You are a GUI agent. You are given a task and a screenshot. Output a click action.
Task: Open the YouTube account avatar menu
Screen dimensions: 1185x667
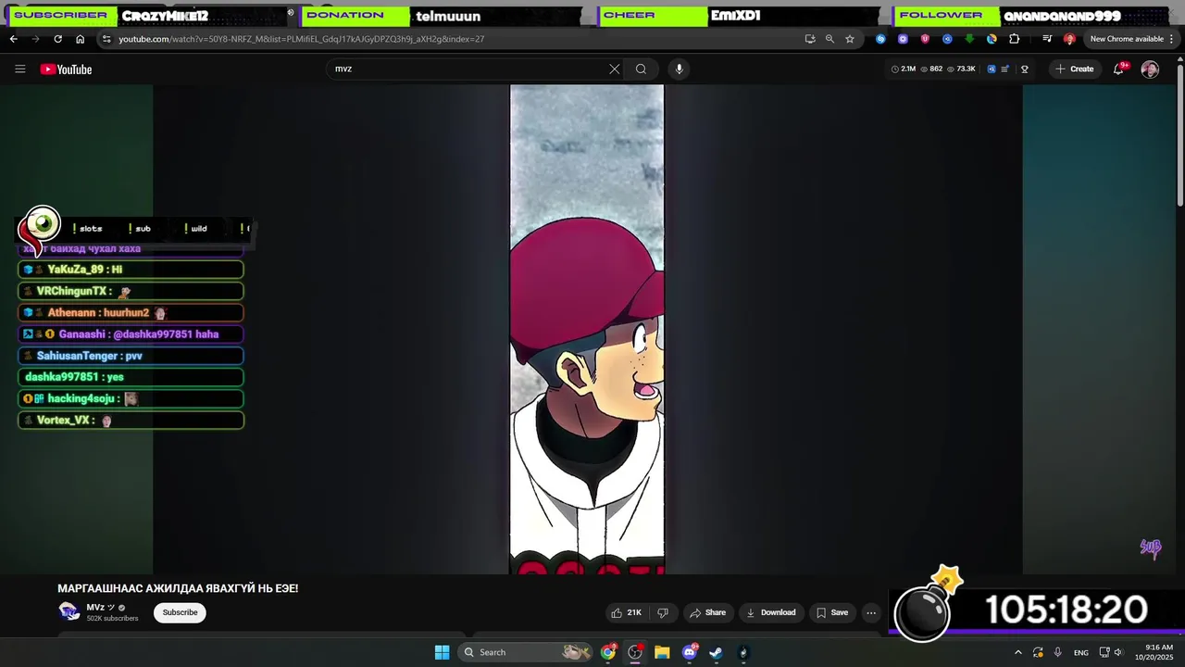pos(1150,69)
